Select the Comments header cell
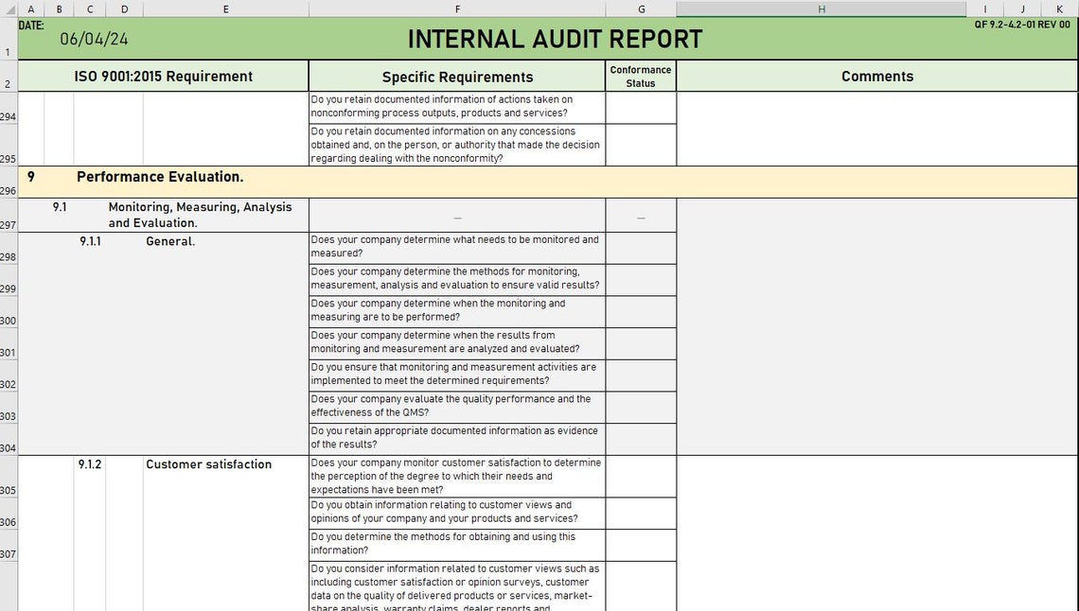Image resolution: width=1079 pixels, height=611 pixels. 876,76
